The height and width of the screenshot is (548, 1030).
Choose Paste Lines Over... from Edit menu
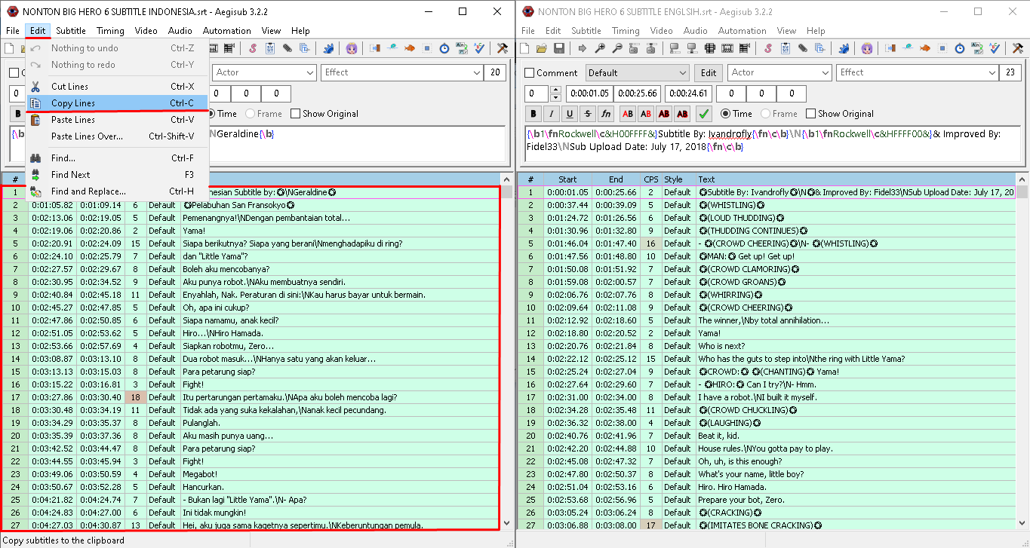117,136
